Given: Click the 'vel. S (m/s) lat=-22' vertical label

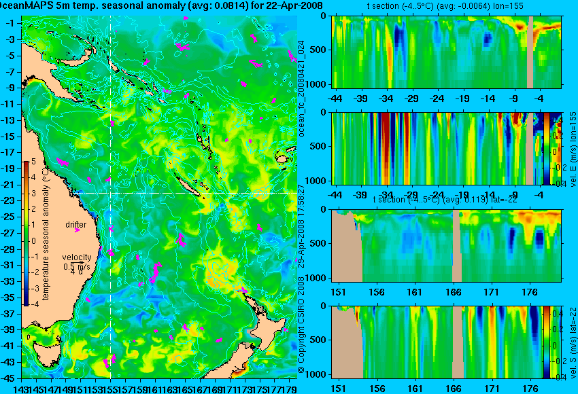Looking at the screenshot, I should 573,342.
